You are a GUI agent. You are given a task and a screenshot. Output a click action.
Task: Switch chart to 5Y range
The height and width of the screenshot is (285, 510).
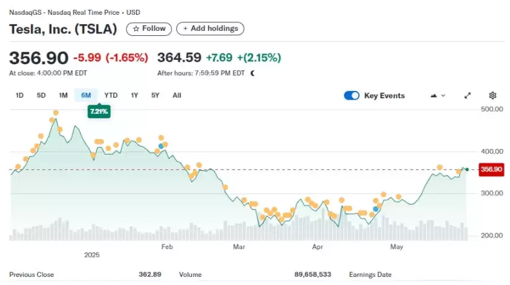pyautogui.click(x=155, y=95)
